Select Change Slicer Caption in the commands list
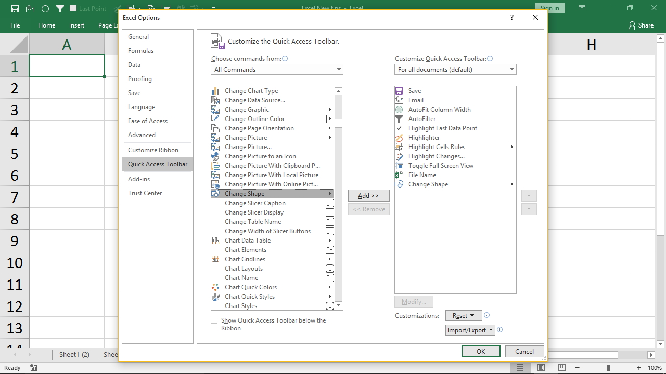666x374 pixels. [273, 203]
